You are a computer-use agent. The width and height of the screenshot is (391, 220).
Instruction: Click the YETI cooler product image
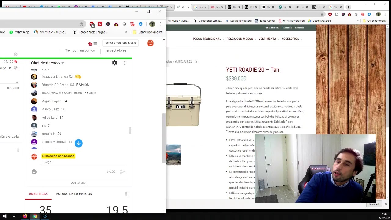(183, 105)
